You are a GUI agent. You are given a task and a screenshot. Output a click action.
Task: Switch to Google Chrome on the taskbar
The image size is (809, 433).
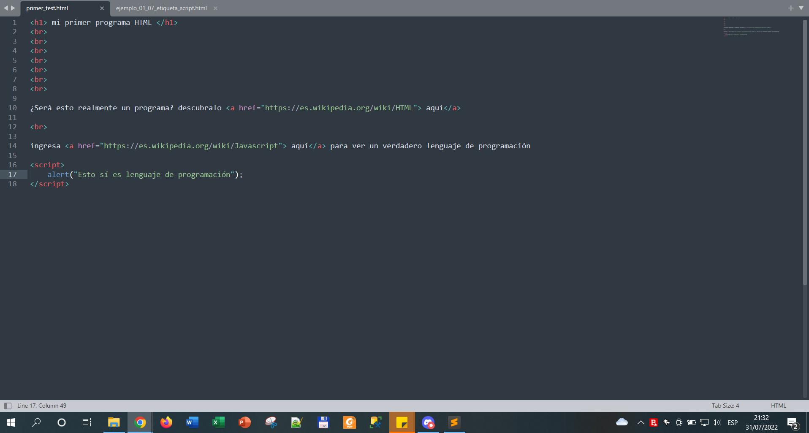[x=140, y=422]
